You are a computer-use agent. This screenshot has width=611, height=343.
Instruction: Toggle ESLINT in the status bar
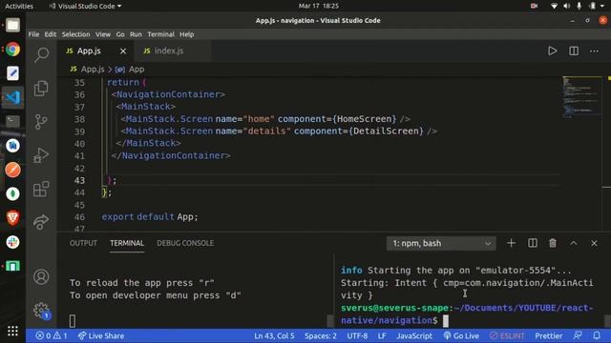(x=507, y=335)
